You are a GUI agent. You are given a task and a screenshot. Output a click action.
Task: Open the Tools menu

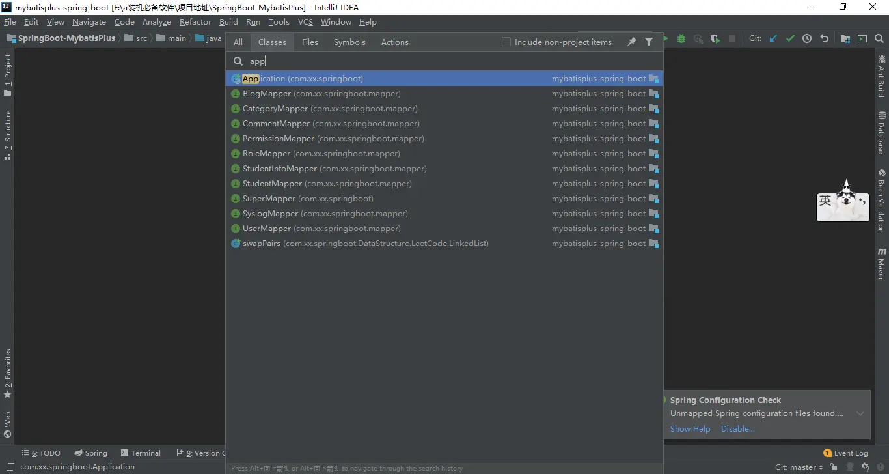279,22
